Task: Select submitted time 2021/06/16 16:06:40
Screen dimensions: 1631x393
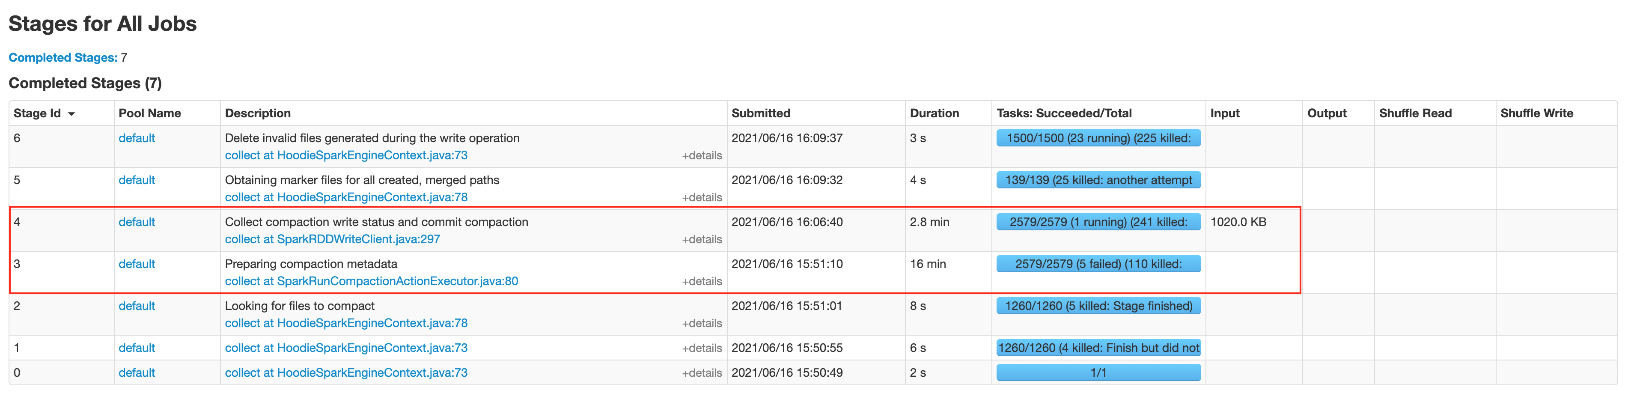Action: coord(787,222)
